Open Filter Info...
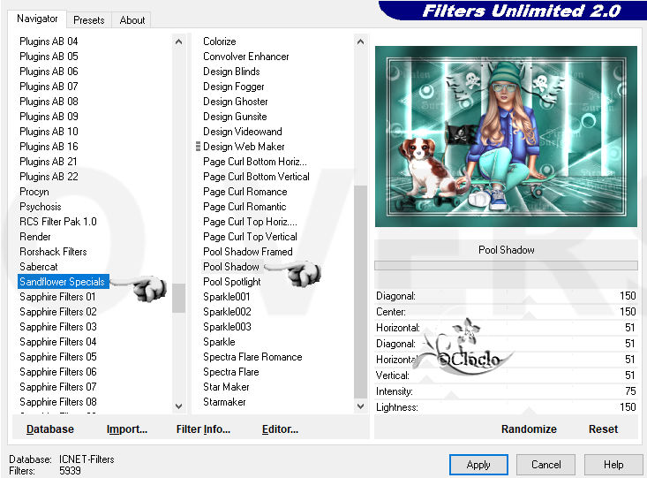The width and height of the screenshot is (647, 478). pyautogui.click(x=203, y=429)
